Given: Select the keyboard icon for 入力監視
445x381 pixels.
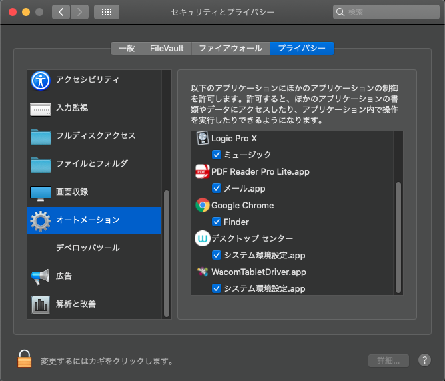Looking at the screenshot, I should click(41, 109).
